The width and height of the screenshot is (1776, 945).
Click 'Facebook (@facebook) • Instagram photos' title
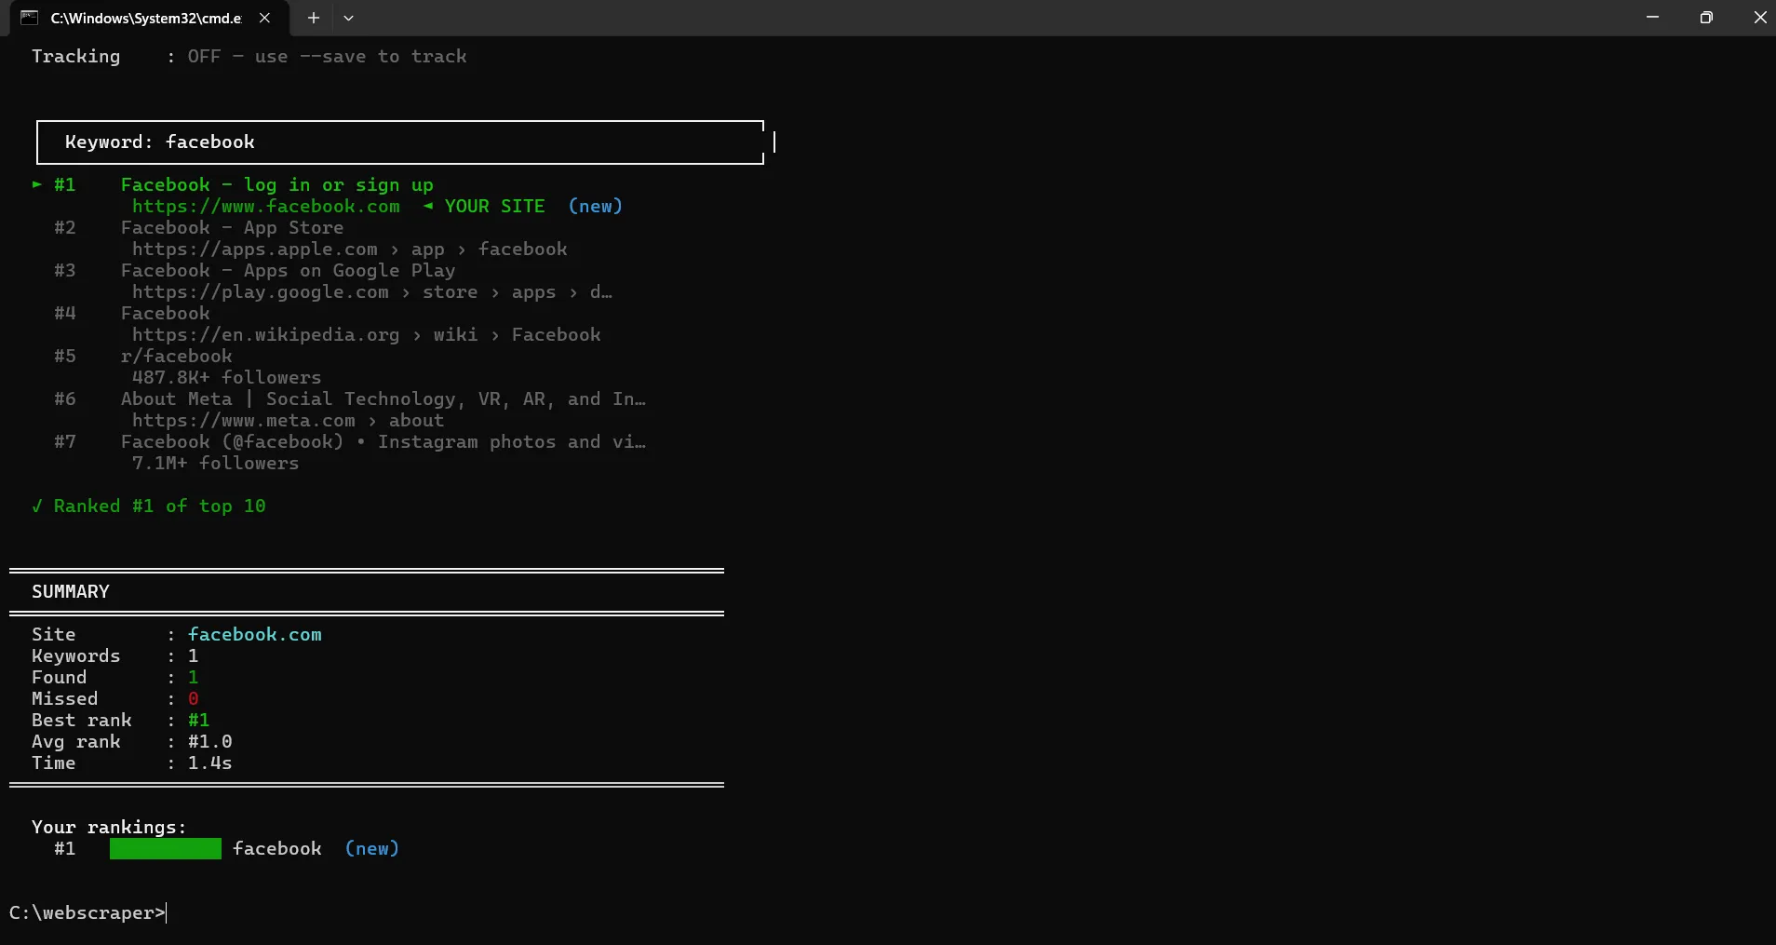pyautogui.click(x=383, y=442)
